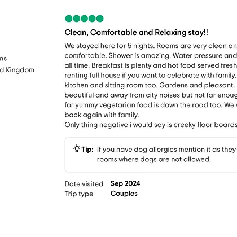
Task: Click the 'back again with family.' line
Action: click(x=102, y=115)
